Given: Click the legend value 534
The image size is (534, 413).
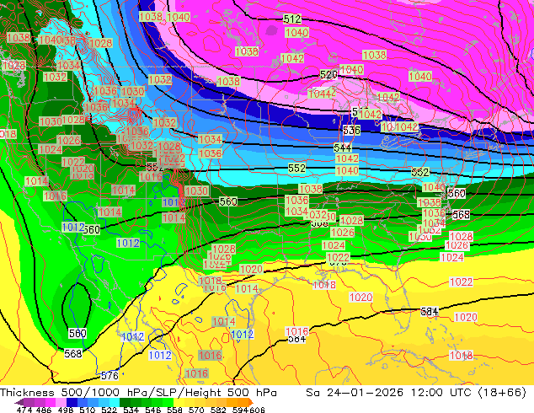Looking at the screenshot, I should coord(131,410).
